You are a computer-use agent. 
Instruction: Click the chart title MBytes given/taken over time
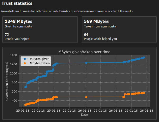coord(84,52)
